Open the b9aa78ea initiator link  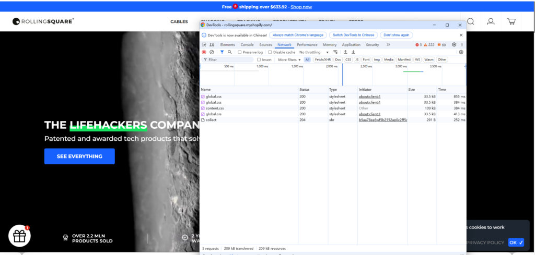coord(382,120)
